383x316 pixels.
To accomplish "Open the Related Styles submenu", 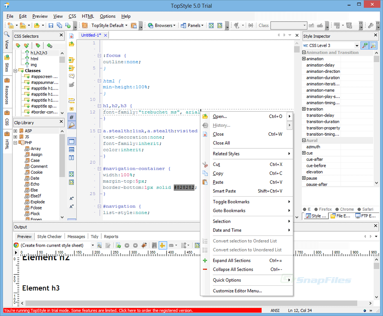I will tap(247, 154).
